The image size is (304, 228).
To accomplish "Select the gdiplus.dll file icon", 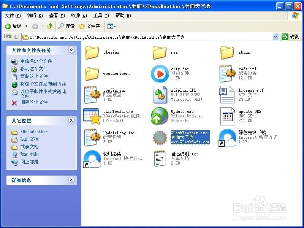I will click(x=160, y=95).
